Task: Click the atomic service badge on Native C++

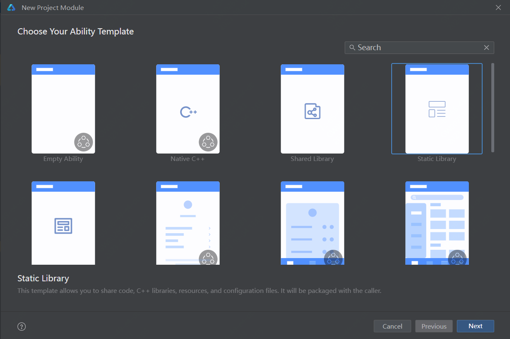Action: pos(208,142)
